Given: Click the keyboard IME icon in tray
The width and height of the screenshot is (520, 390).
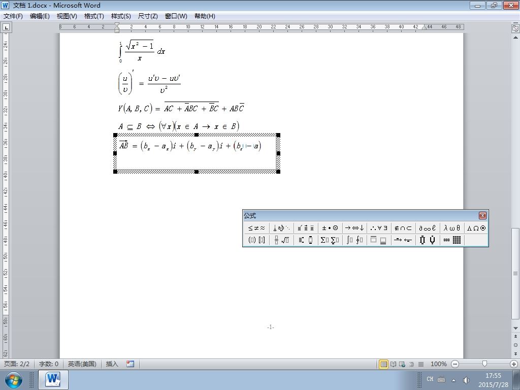Looking at the screenshot, I should pos(441,379).
